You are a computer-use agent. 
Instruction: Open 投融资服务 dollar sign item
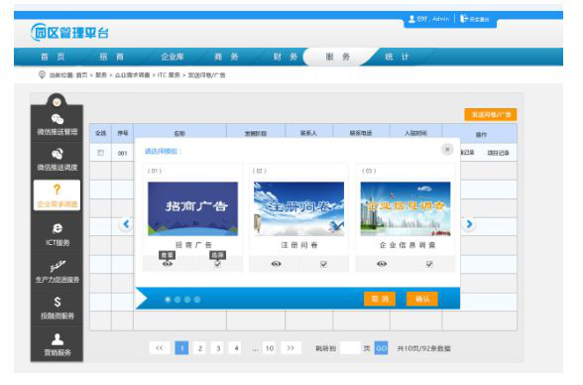pyautogui.click(x=58, y=308)
